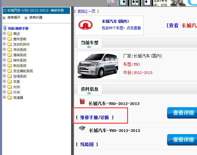Click the 外饰 folder icon
197x155 pixels.
tap(9, 92)
